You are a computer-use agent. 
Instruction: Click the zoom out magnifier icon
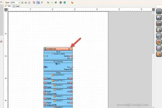[26, 2]
